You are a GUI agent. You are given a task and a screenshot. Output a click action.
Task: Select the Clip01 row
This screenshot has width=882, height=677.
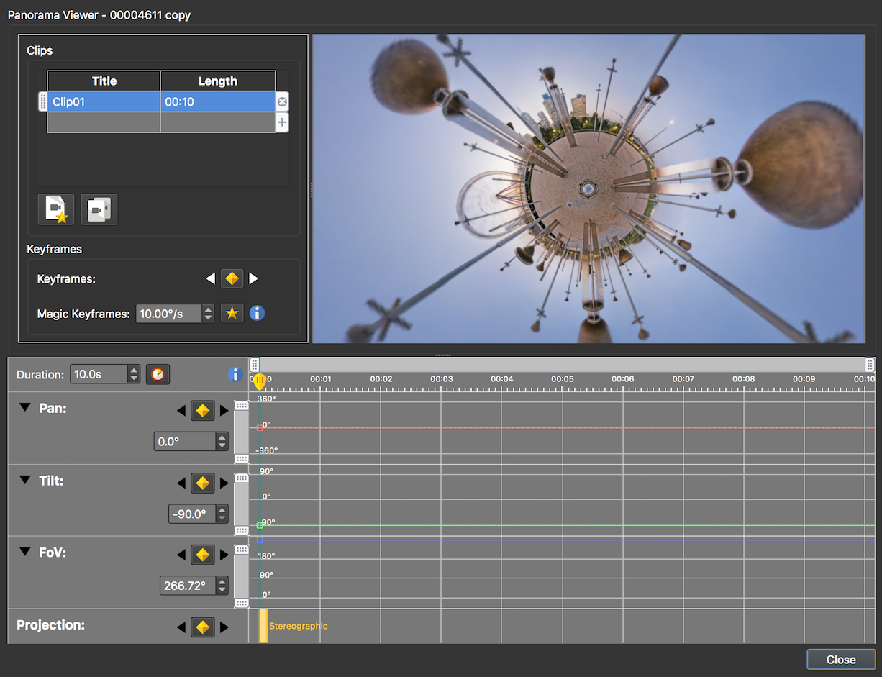162,101
